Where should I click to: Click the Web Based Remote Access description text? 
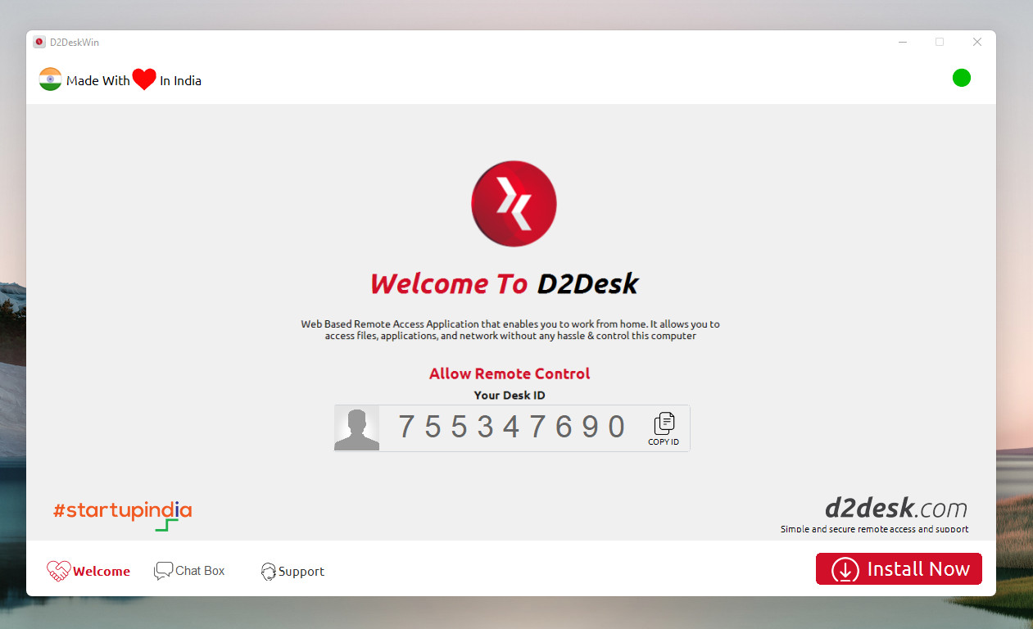click(510, 330)
